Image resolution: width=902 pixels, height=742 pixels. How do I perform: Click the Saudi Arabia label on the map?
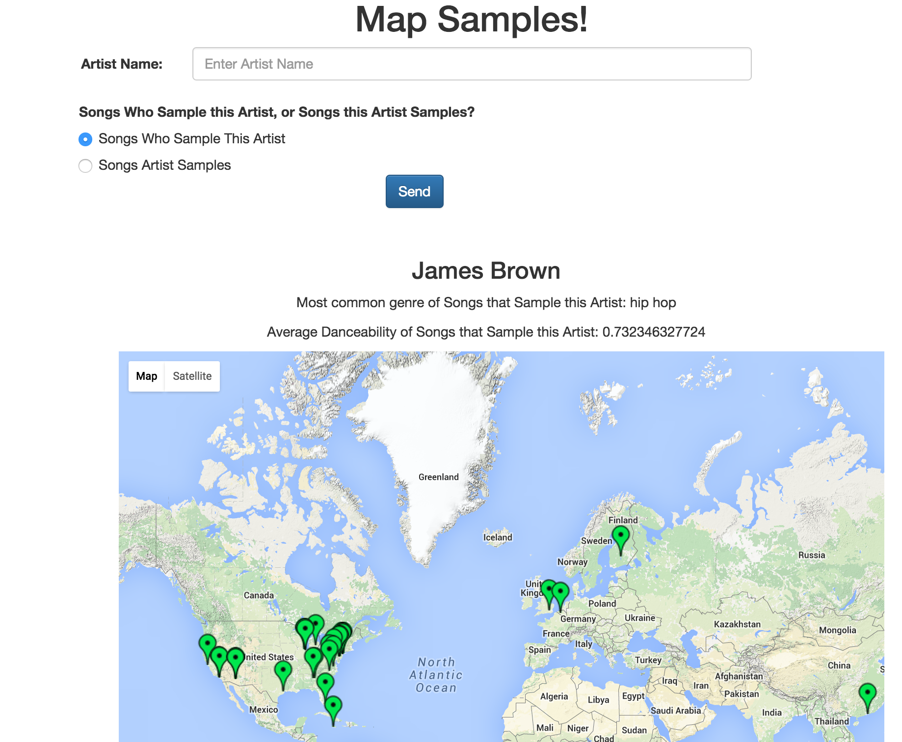pyautogui.click(x=676, y=711)
